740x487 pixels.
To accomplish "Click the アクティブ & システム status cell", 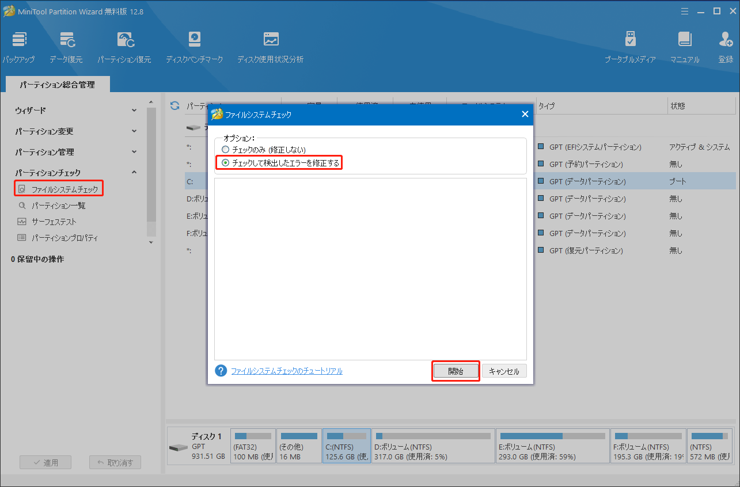I will tap(700, 147).
